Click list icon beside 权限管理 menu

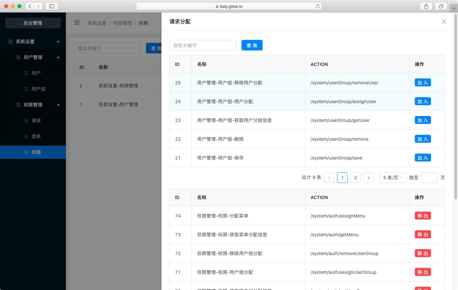coord(18,105)
